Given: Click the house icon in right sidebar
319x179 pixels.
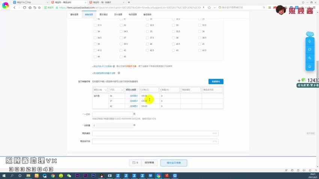Looking at the screenshot, I should point(310,66).
